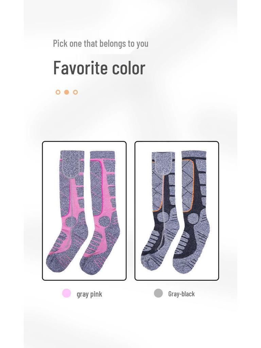Select the pink color swatch circle
261x348 pixels.
click(x=67, y=293)
